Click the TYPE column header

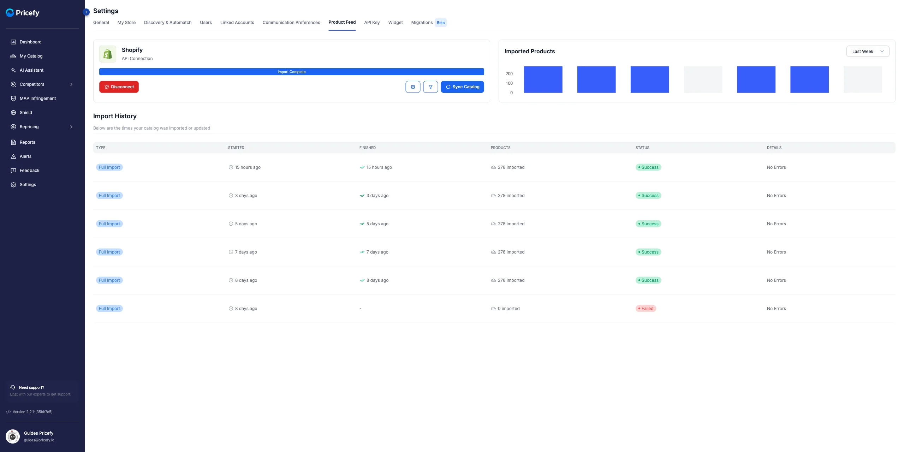pos(101,148)
